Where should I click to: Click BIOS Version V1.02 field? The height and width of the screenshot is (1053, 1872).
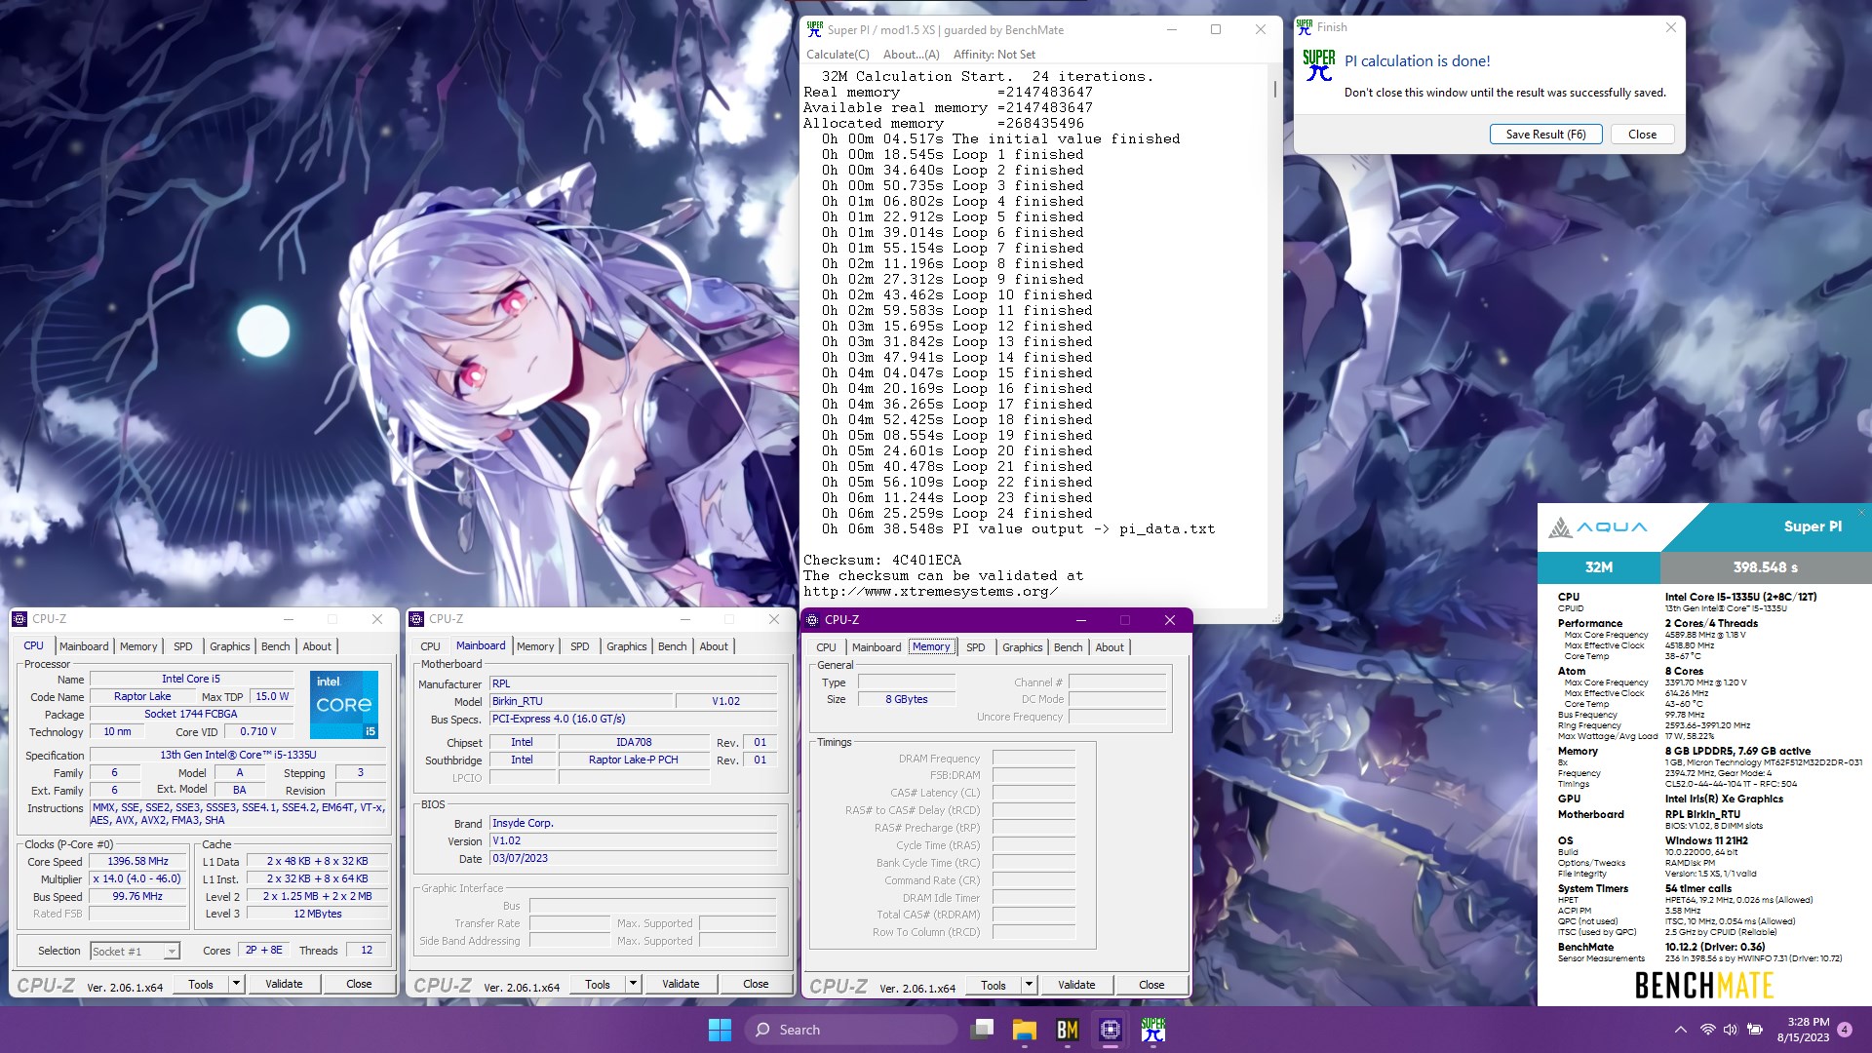(634, 840)
